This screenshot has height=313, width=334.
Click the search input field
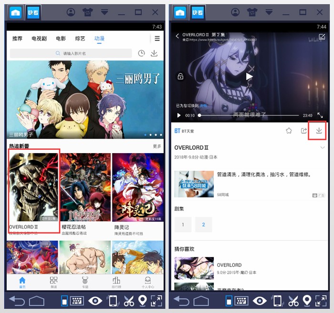(x=71, y=54)
